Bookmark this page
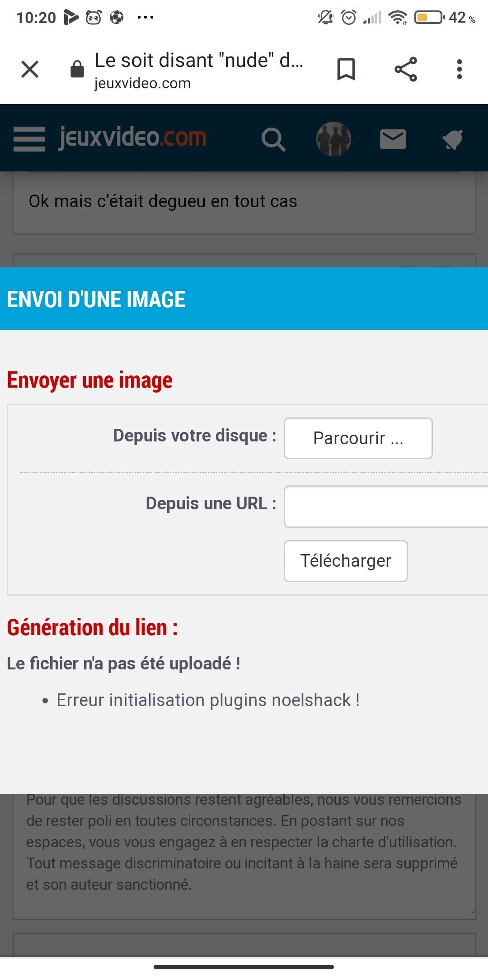The image size is (488, 977). [x=346, y=70]
